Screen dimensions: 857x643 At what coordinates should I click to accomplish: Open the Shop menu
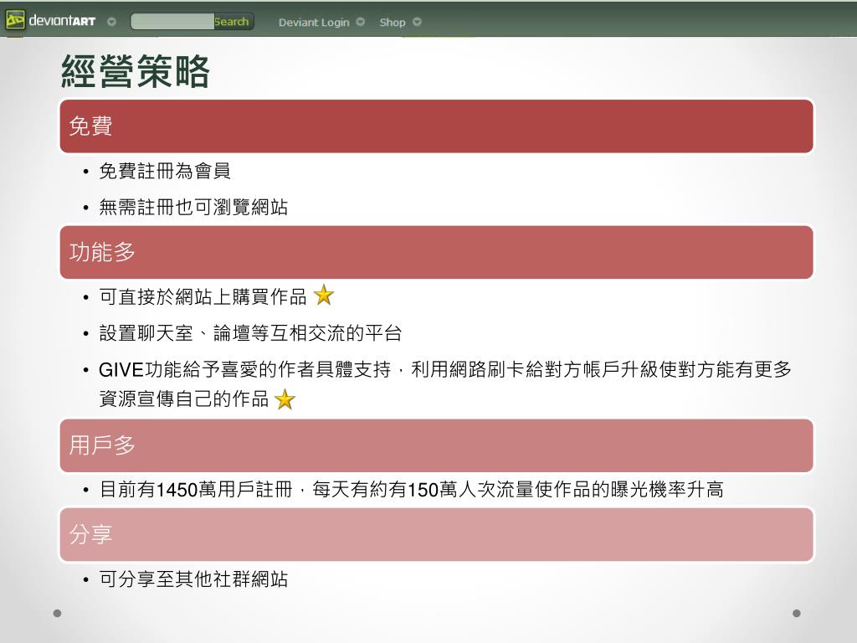click(x=393, y=23)
